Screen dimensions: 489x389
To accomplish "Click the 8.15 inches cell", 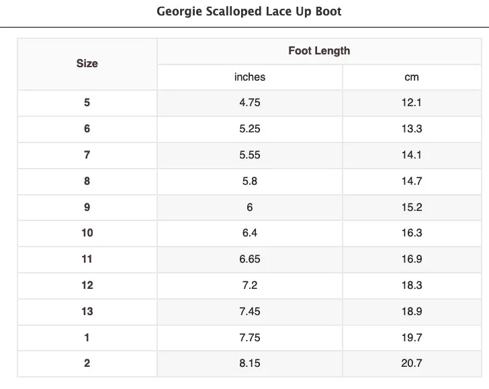I will [x=250, y=363].
